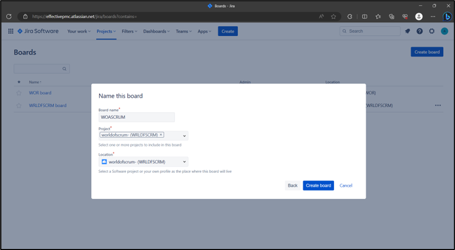This screenshot has height=250, width=455.
Task: Star the WOR board
Action: pyautogui.click(x=19, y=93)
